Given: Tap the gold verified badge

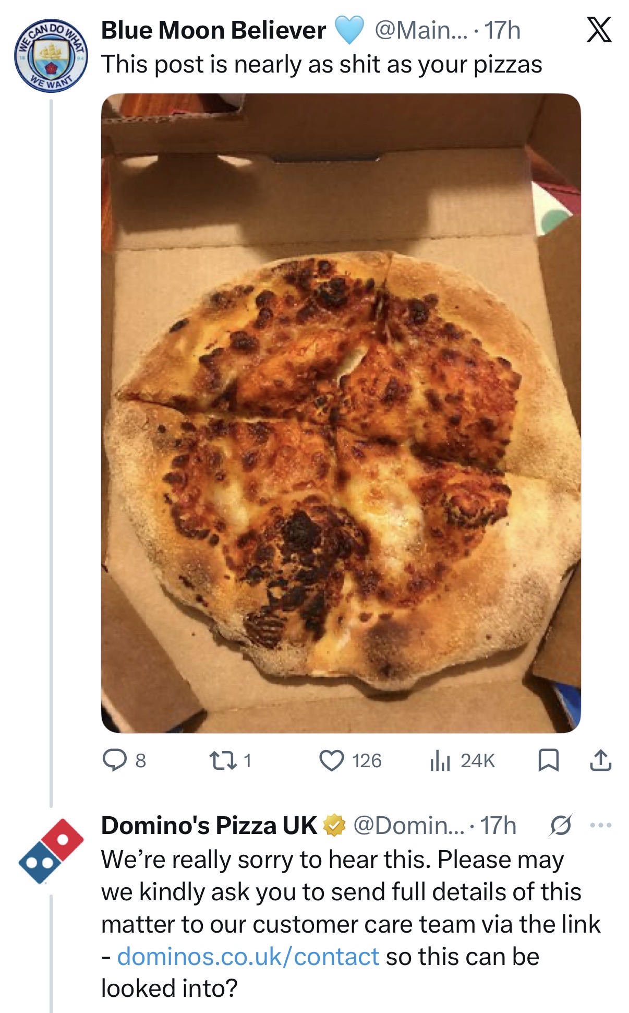Looking at the screenshot, I should (334, 826).
